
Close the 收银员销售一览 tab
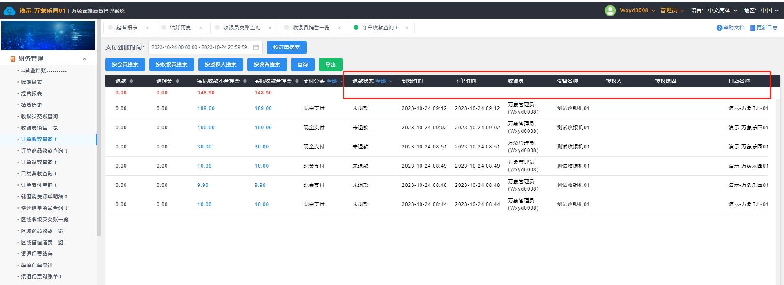click(x=340, y=28)
